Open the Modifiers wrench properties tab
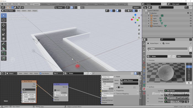The width and height of the screenshot is (193, 108). click(144, 71)
